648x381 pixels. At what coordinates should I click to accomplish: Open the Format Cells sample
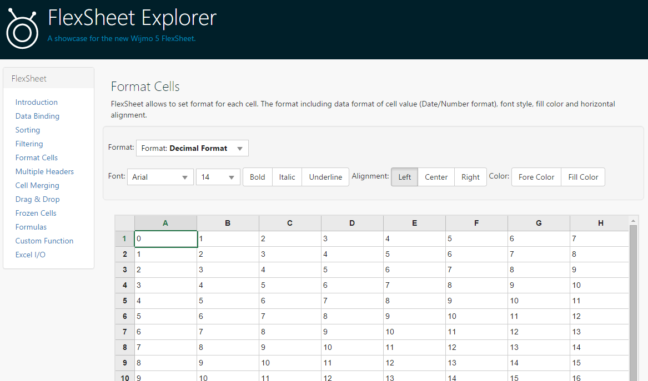[x=36, y=158]
